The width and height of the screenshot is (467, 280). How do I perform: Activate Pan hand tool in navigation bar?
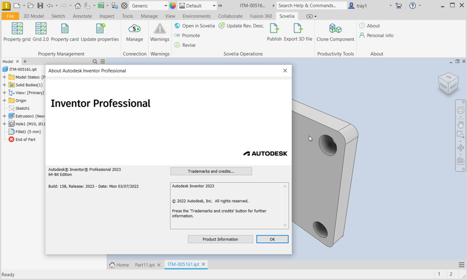tap(460, 124)
